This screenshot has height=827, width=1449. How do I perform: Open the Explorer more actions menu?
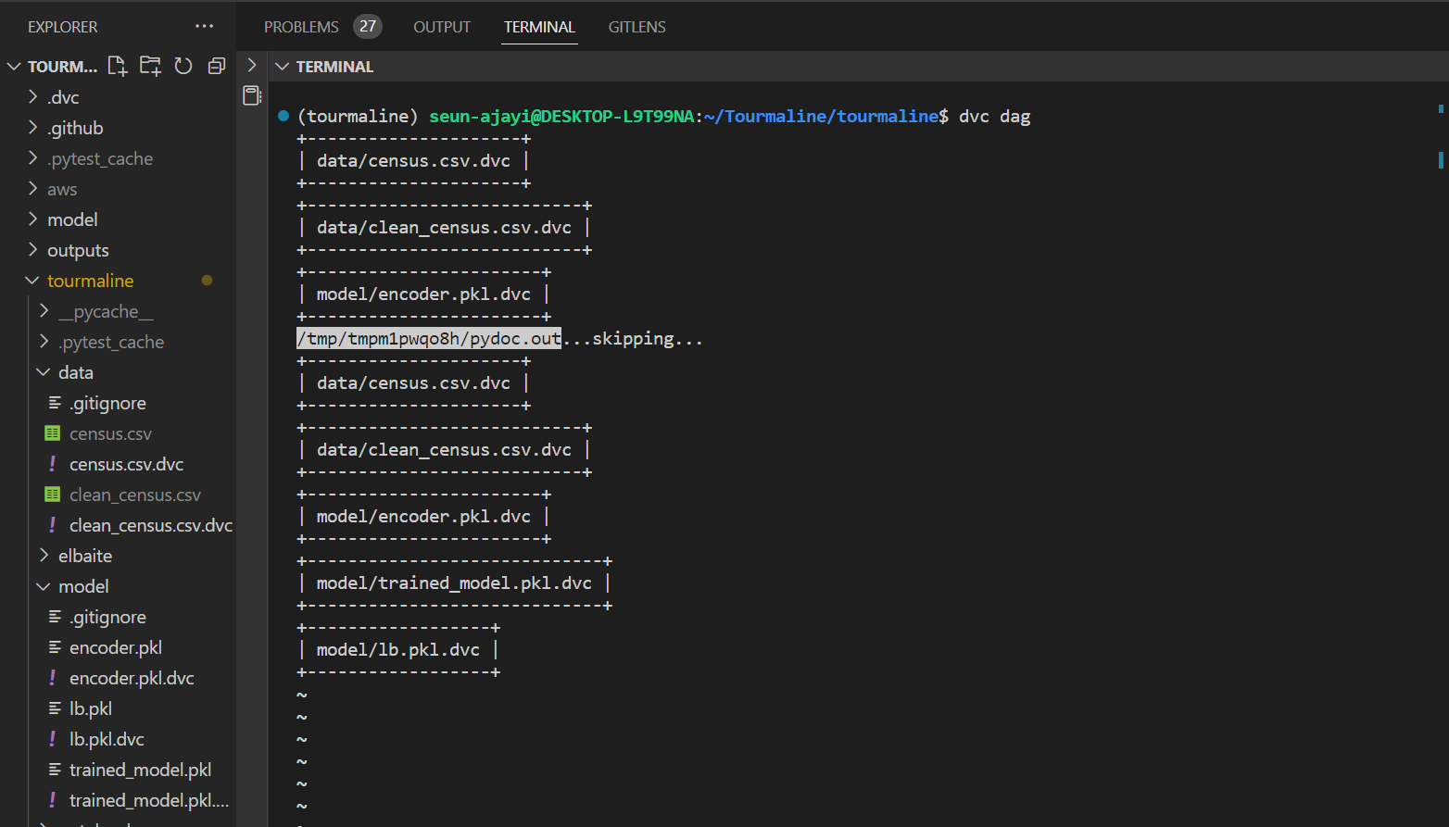tap(204, 27)
